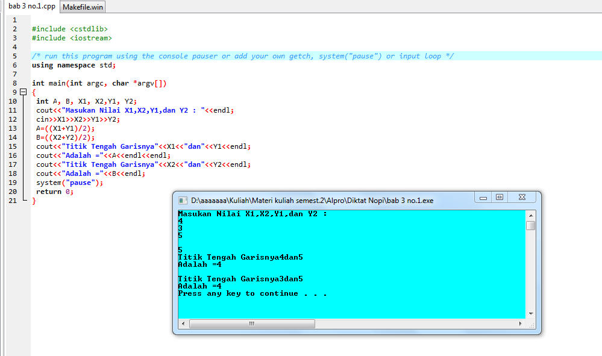Minimize the bab 3 no.1.exe console window
The height and width of the screenshot is (356, 602).
point(483,198)
